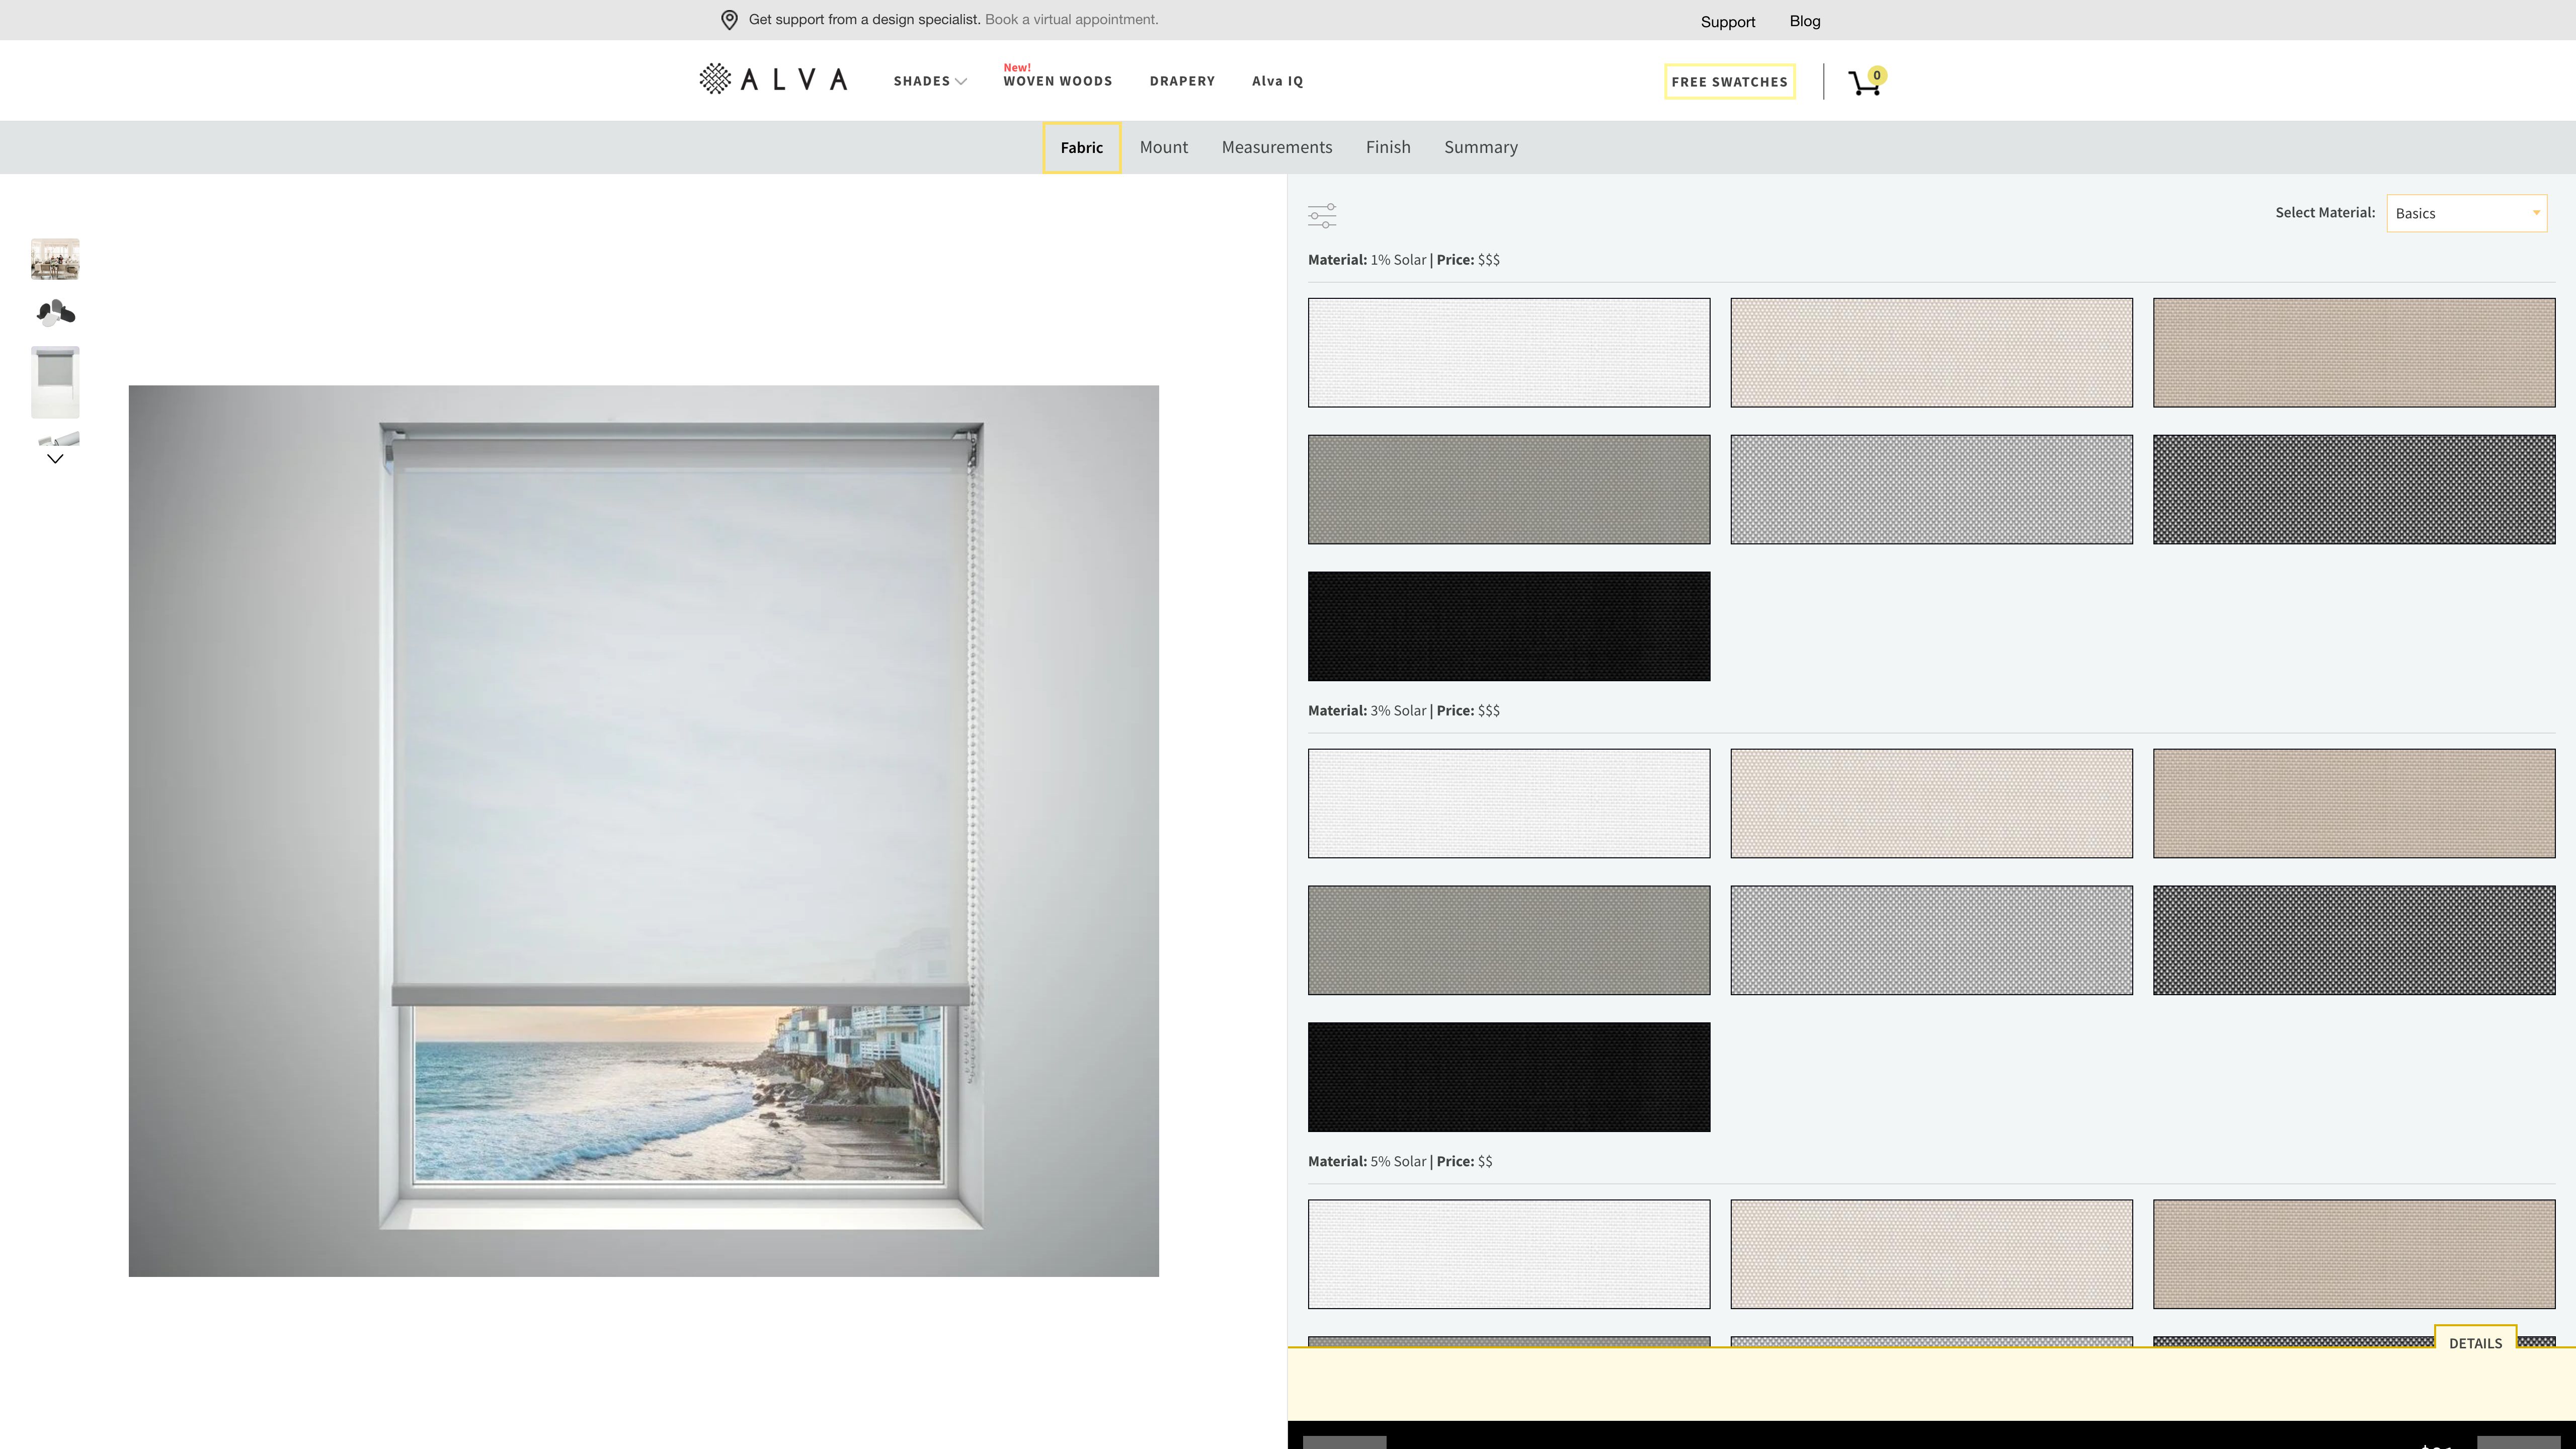The height and width of the screenshot is (1449, 2576).
Task: Select the roller shade product thumbnail
Action: (55, 381)
